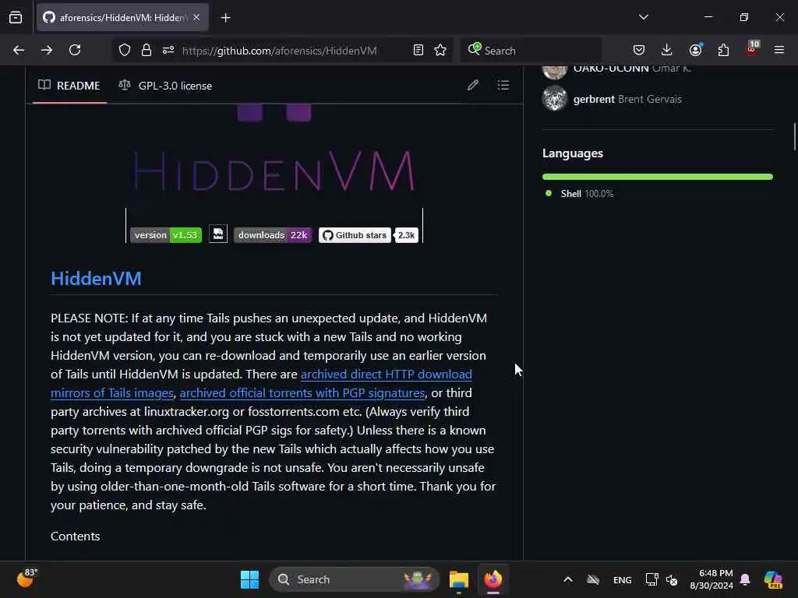Viewport: 798px width, 598px height.
Task: Click the 2.3k stars count badge
Action: [x=406, y=235]
